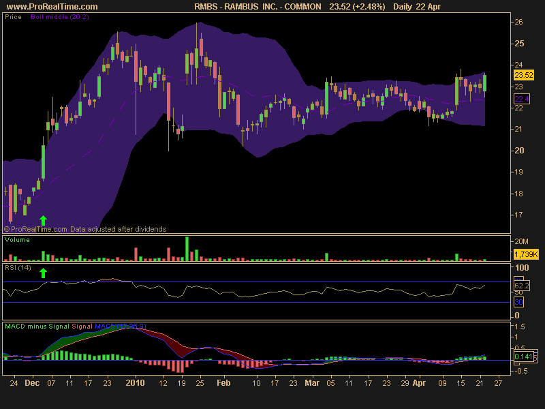Click the Daily 22 Apr timeframe label
The height and width of the screenshot is (409, 545).
point(417,7)
